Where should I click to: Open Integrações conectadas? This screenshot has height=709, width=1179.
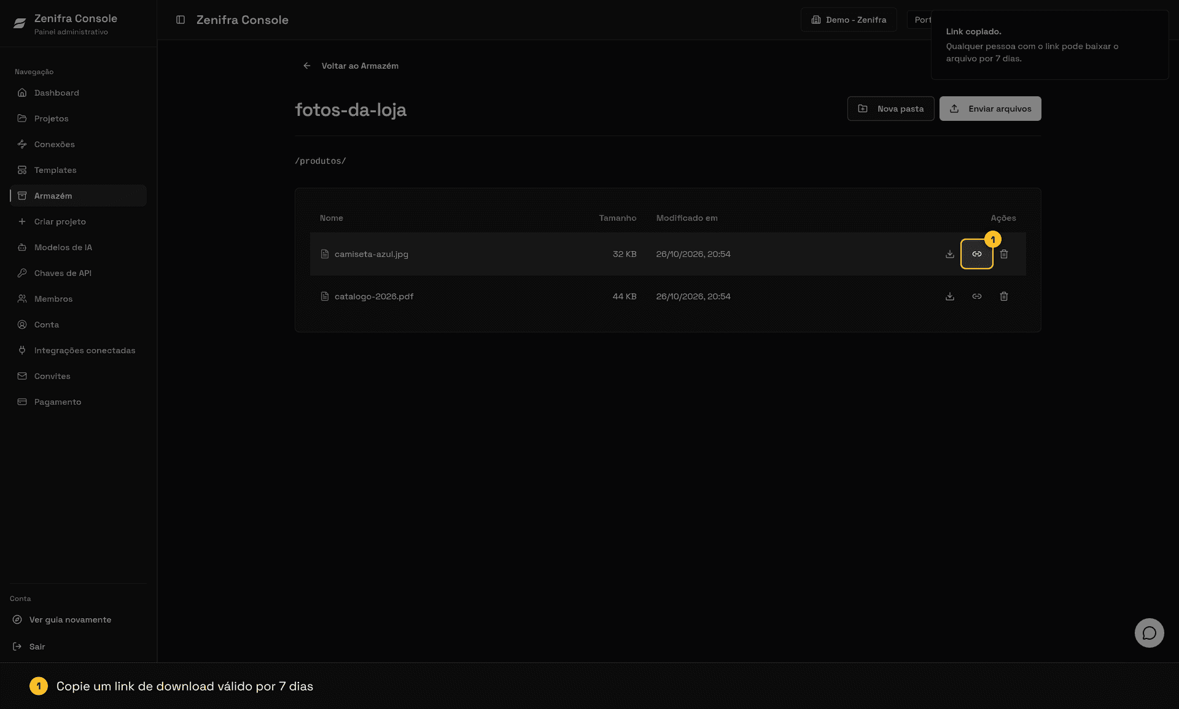pyautogui.click(x=79, y=350)
